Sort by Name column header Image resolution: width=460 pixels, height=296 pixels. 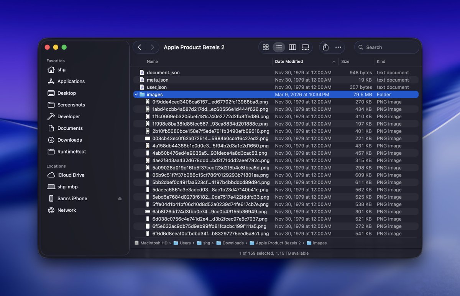click(x=152, y=61)
